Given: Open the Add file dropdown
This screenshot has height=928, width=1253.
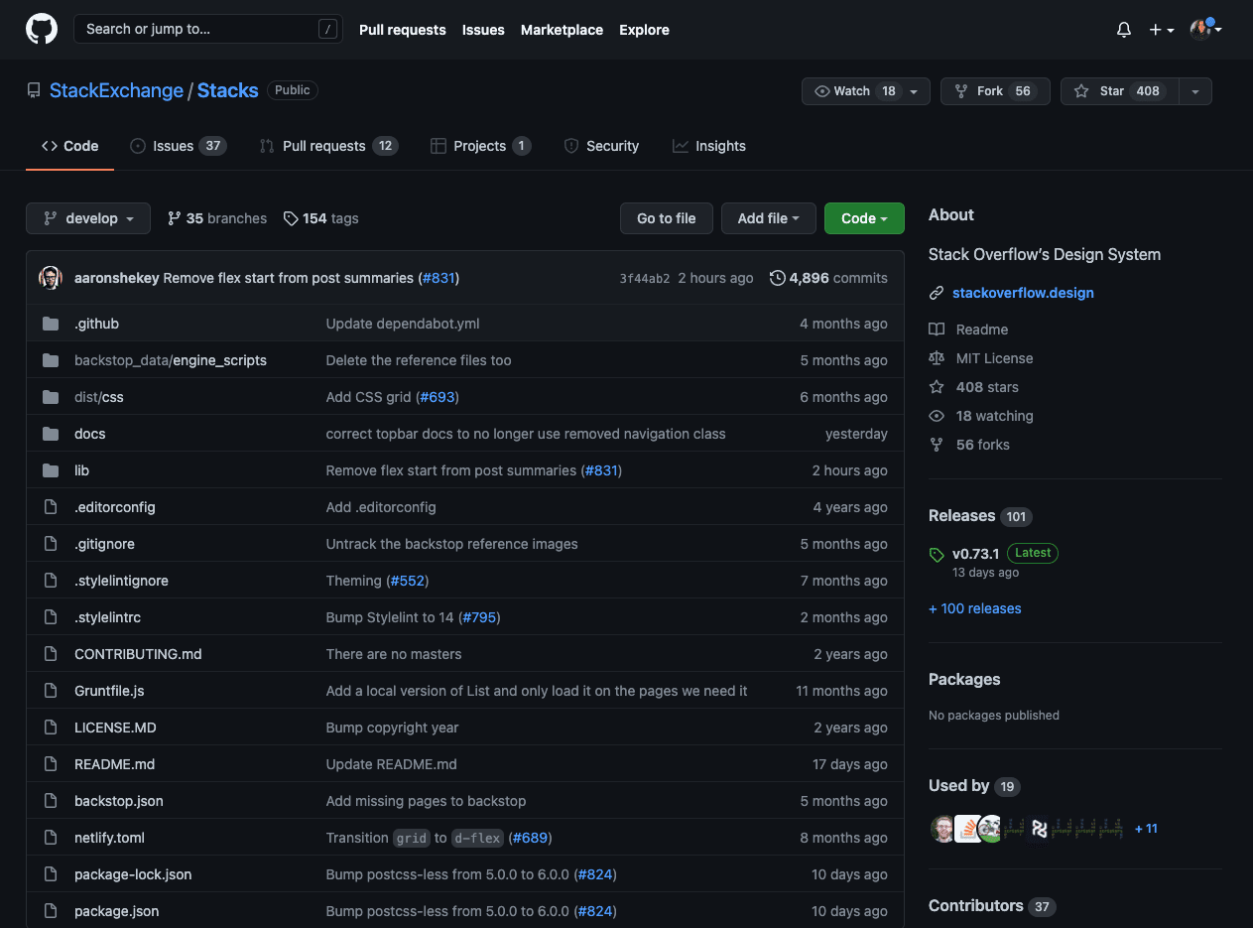Looking at the screenshot, I should click(769, 218).
